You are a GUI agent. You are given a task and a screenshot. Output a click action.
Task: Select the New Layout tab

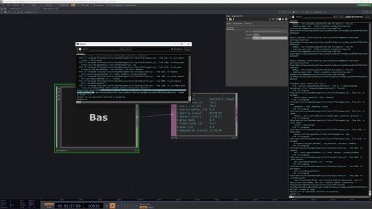(49, 9)
